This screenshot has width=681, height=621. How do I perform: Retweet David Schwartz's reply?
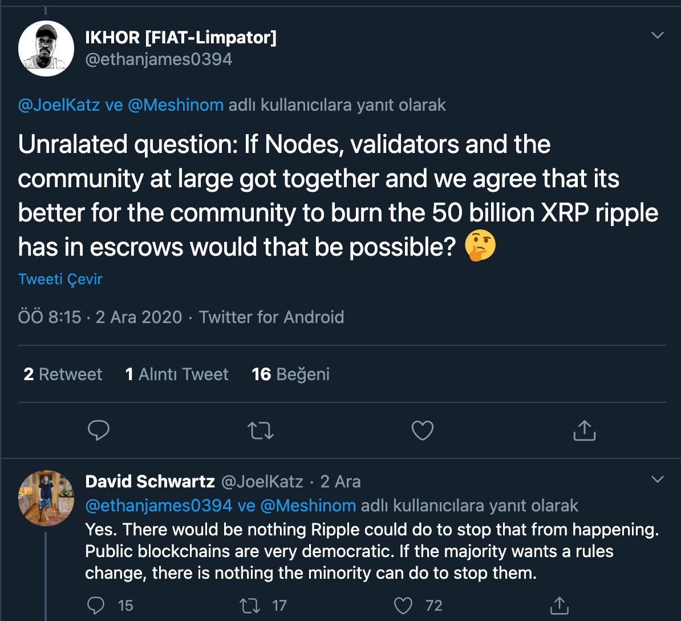[250, 605]
